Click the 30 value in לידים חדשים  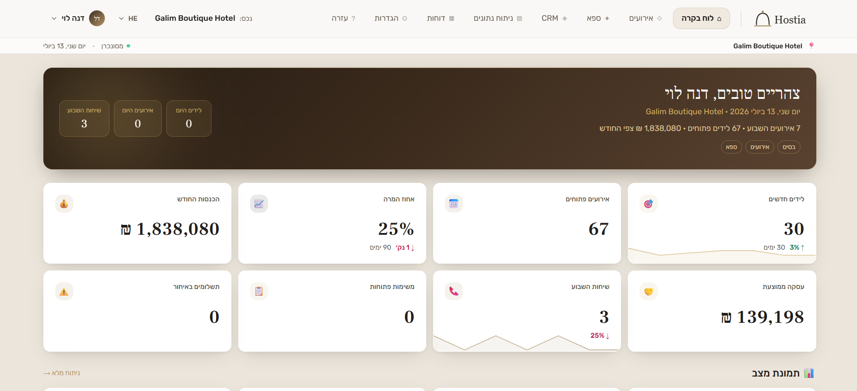tap(794, 229)
